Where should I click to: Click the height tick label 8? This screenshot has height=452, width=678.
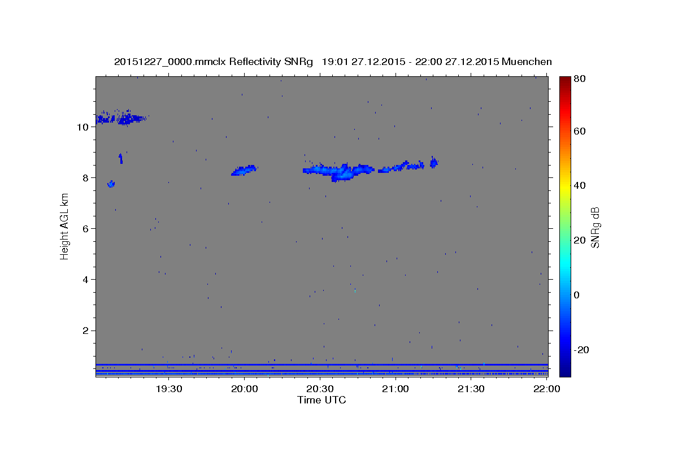click(x=85, y=178)
